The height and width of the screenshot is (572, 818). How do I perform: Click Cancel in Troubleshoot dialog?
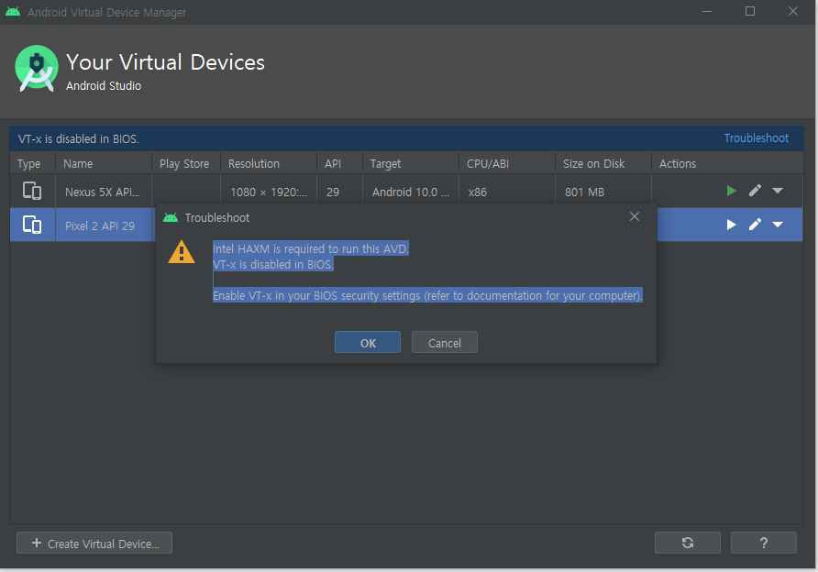[x=445, y=342]
